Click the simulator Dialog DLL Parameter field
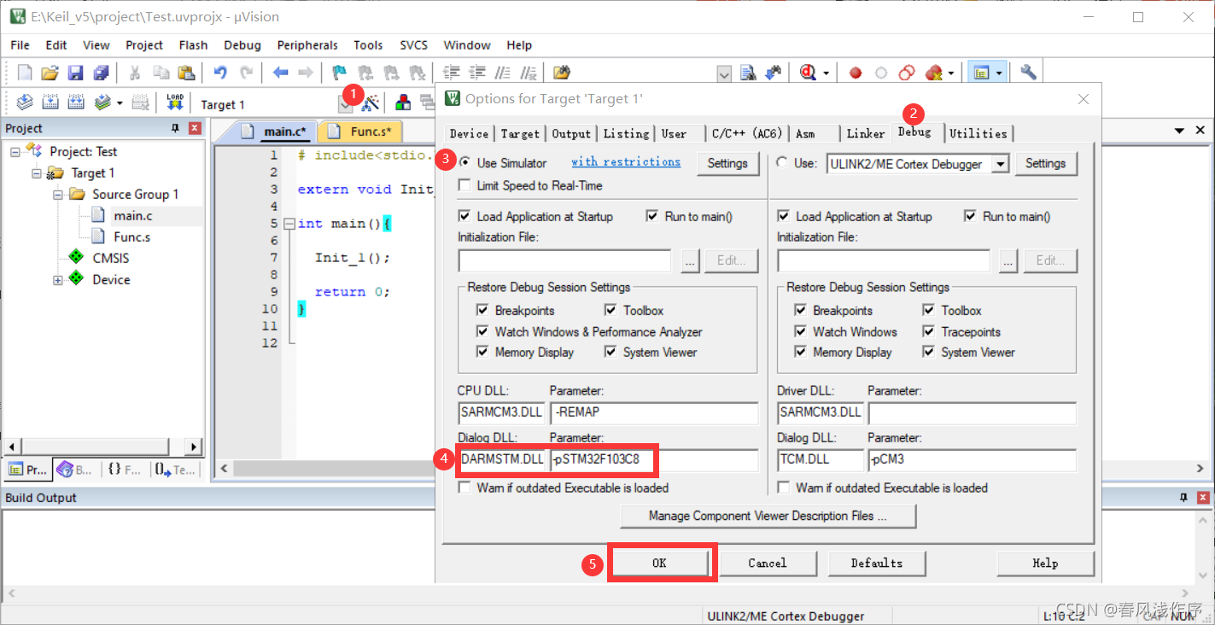 tap(653, 460)
